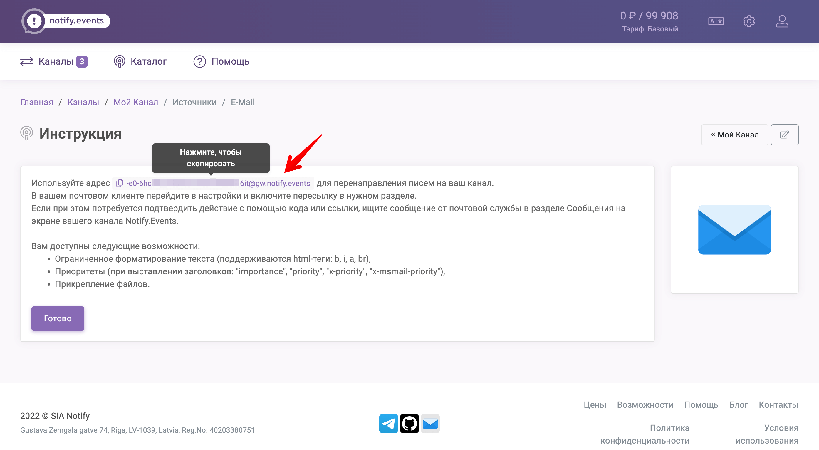Click the Готово button

58,318
